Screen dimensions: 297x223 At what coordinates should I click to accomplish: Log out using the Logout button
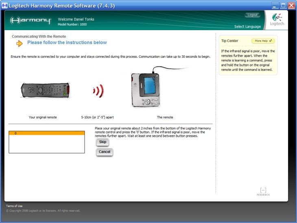[253, 15]
